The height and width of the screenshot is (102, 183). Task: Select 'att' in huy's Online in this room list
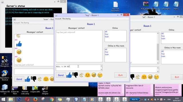[x=106, y=49]
